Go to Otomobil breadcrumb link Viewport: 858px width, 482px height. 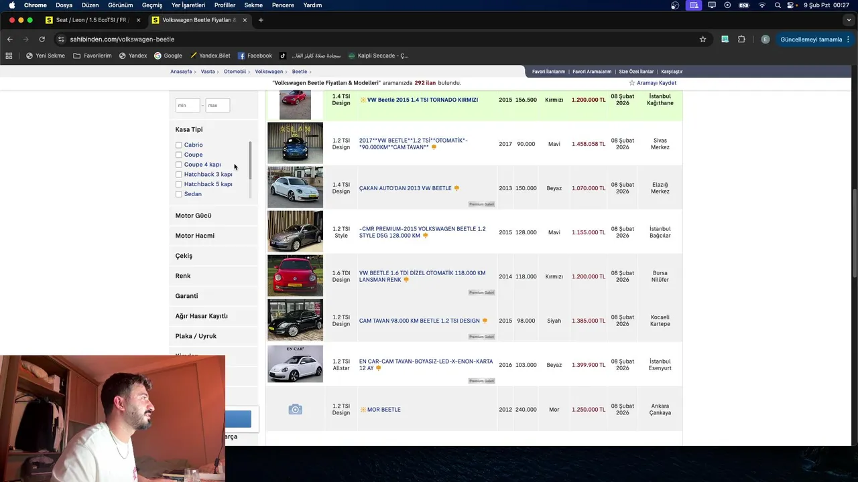(x=235, y=72)
